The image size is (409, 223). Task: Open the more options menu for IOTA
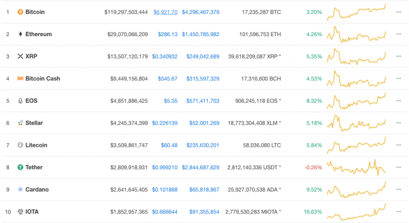coord(398,211)
